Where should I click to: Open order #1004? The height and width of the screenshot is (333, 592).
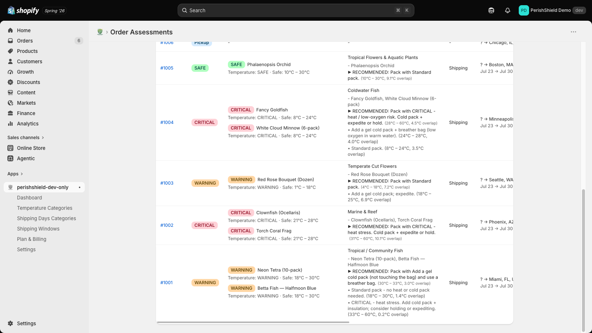coord(167,122)
